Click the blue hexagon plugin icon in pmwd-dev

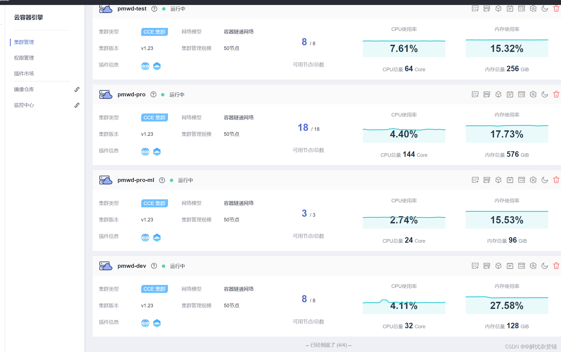[x=157, y=323]
